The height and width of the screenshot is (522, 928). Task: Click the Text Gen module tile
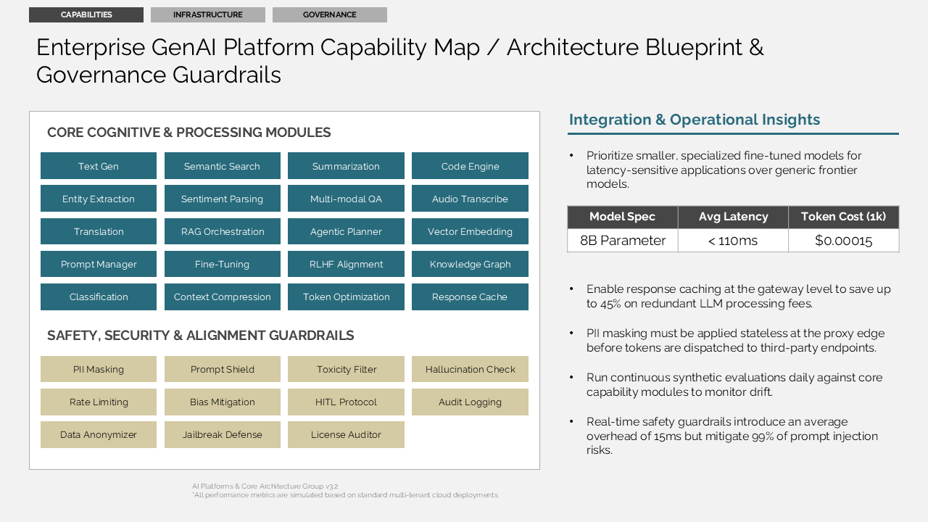pyautogui.click(x=99, y=166)
